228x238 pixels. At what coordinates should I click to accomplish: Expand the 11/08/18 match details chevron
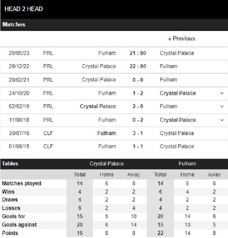click(222, 120)
